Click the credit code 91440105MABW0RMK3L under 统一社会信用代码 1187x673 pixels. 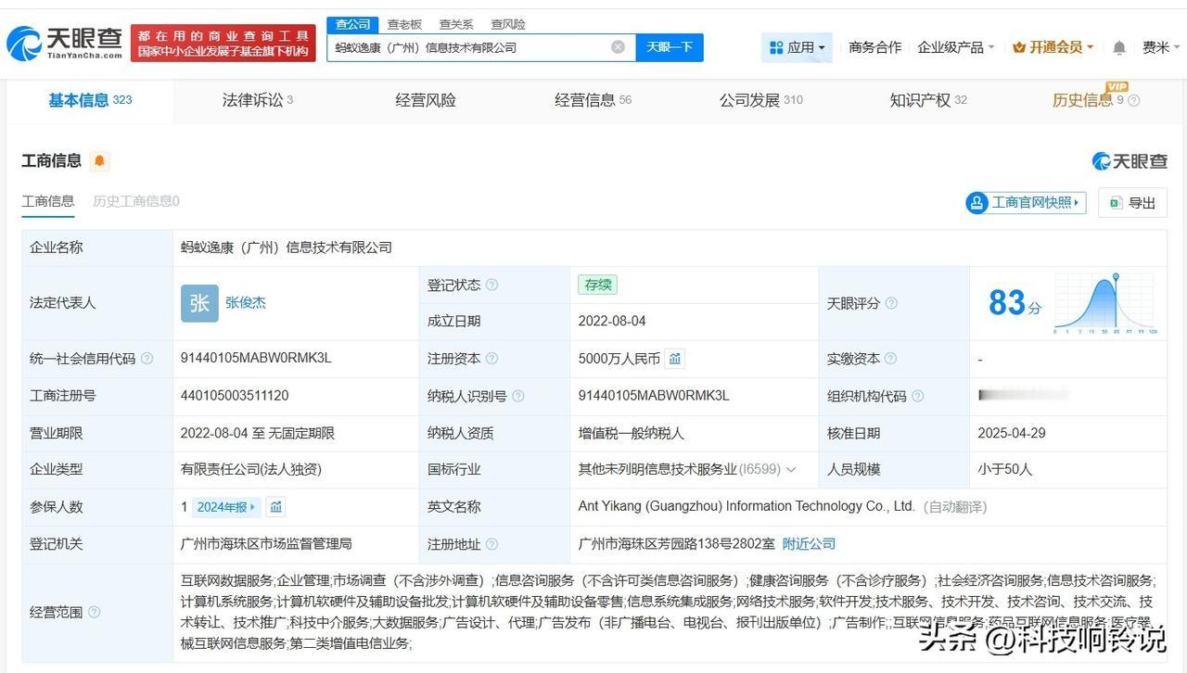click(x=256, y=359)
